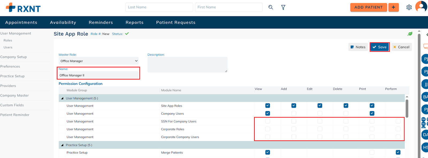Collapse the User Management (5) group
The width and height of the screenshot is (428, 158).
point(62,98)
